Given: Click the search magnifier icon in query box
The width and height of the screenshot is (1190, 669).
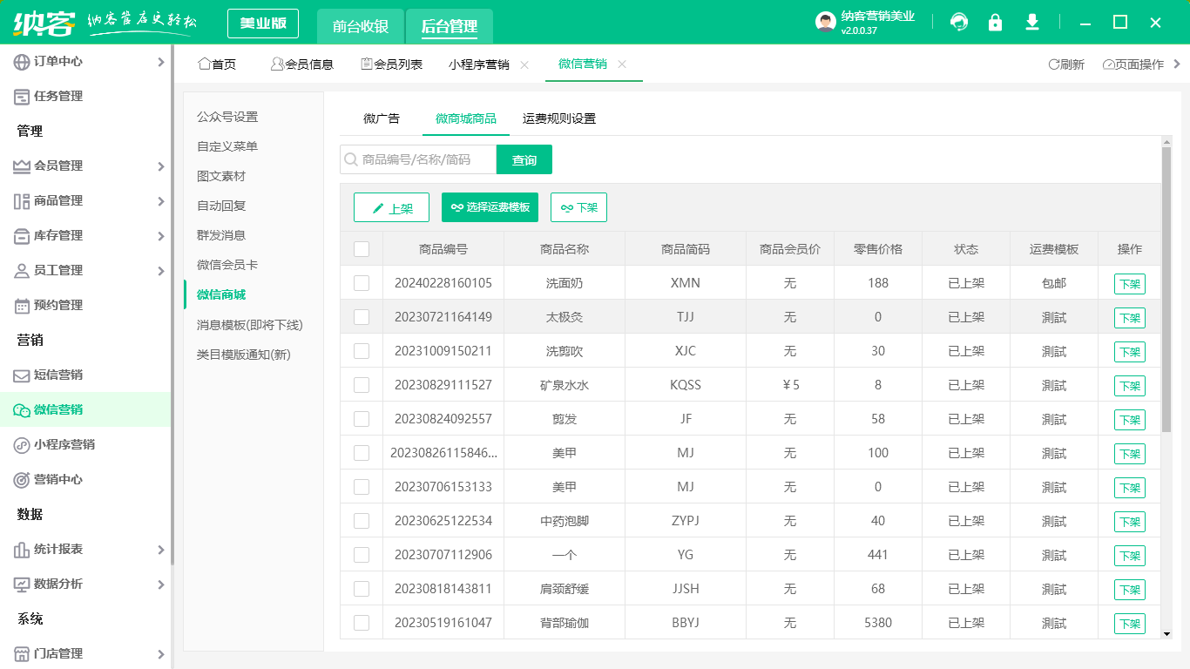Looking at the screenshot, I should (x=351, y=159).
